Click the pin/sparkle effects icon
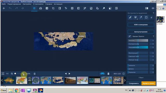This screenshot has height=93, width=166. click(x=104, y=8)
